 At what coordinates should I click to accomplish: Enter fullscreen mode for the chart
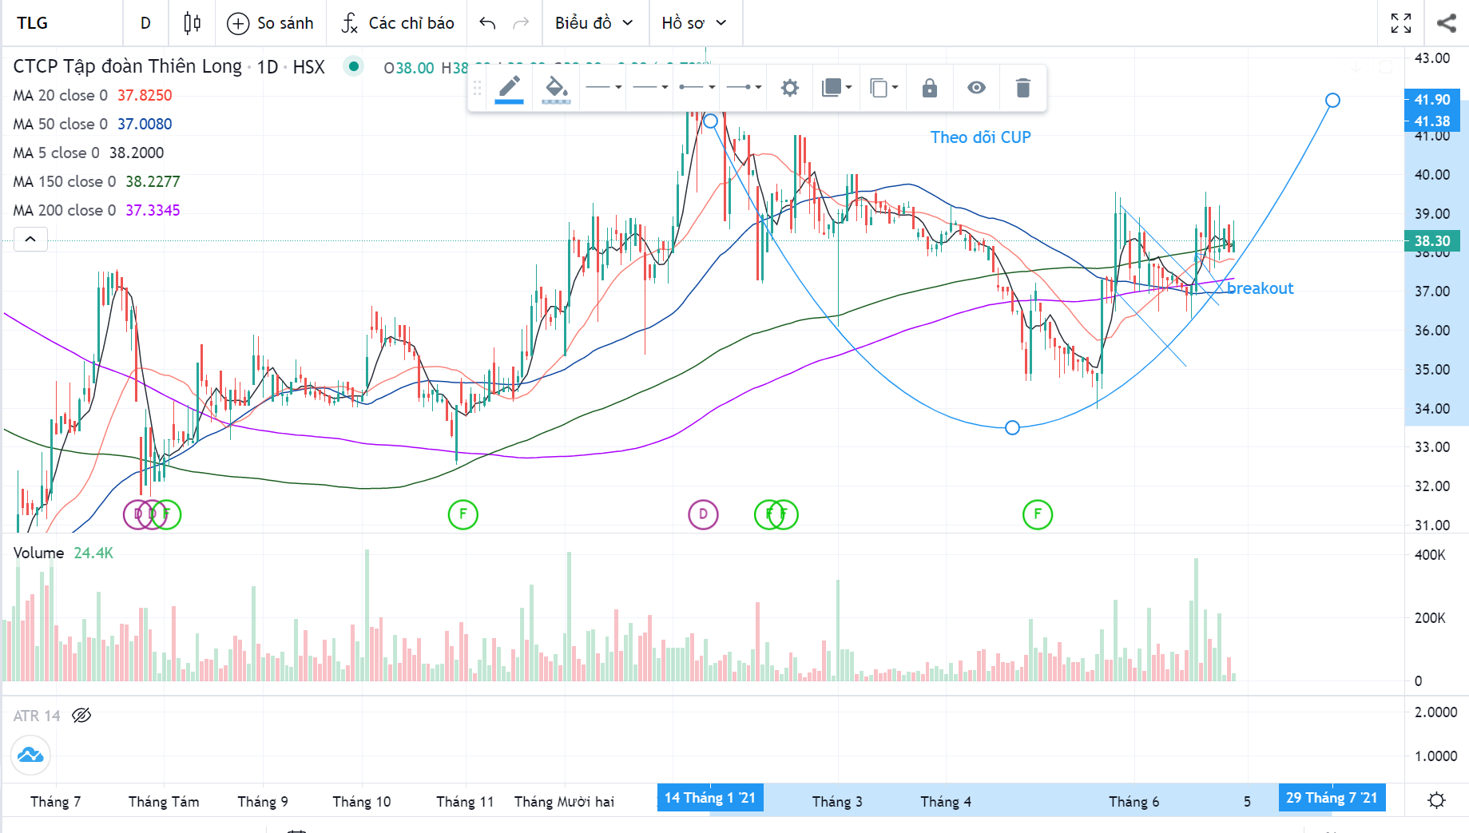coord(1400,23)
